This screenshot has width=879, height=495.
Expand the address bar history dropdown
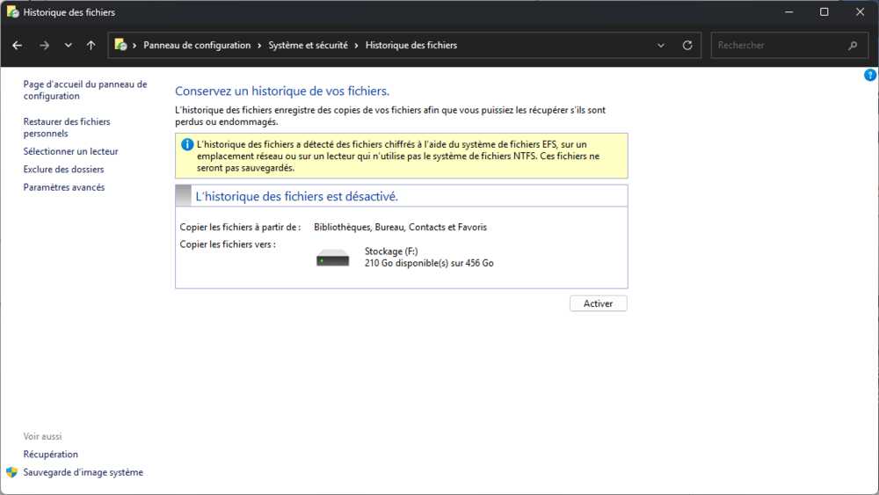point(661,46)
